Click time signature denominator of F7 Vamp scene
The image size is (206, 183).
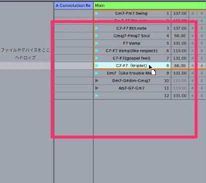pos(202,43)
